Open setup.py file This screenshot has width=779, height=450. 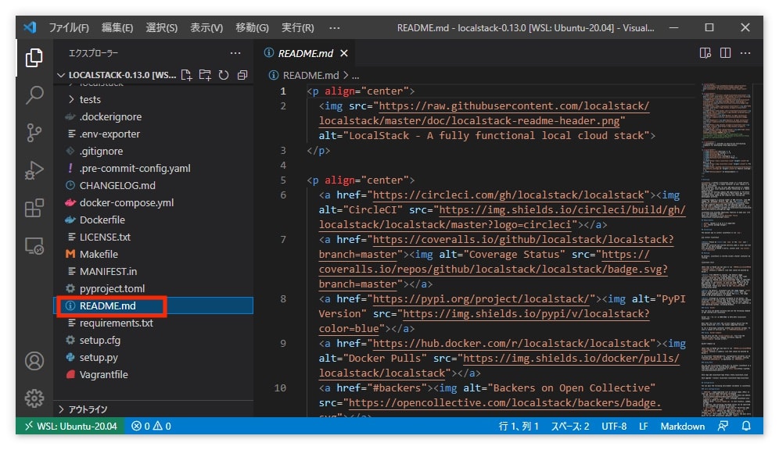click(153, 357)
